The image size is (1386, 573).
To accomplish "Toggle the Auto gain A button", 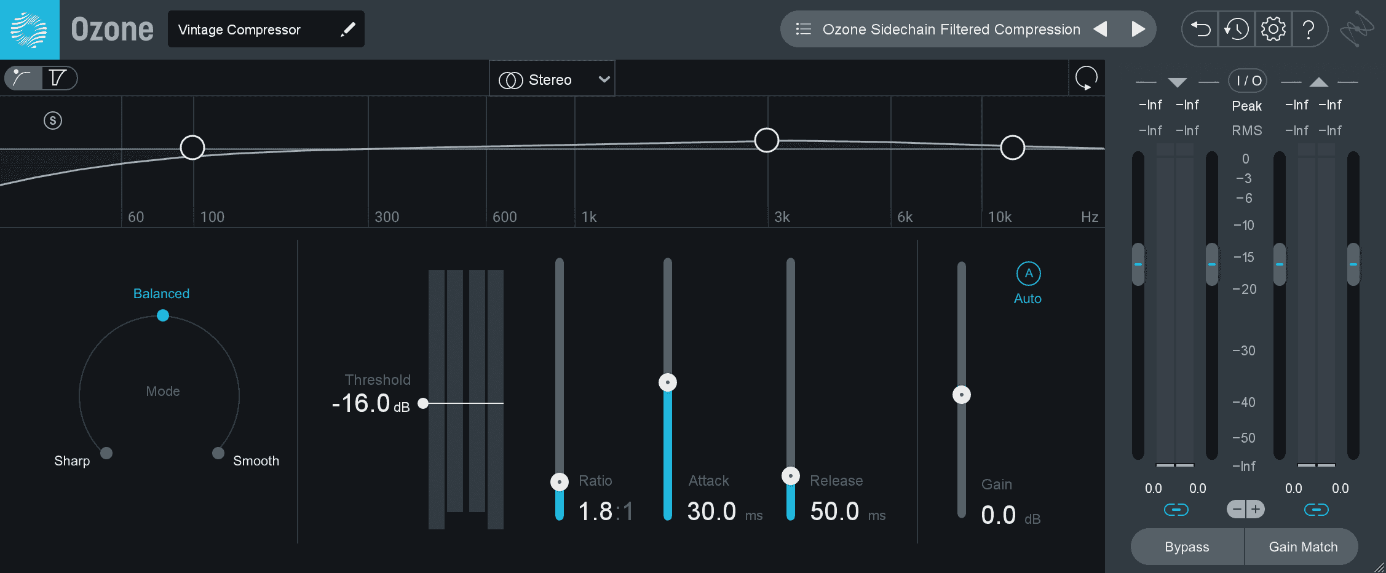I will tap(1029, 274).
